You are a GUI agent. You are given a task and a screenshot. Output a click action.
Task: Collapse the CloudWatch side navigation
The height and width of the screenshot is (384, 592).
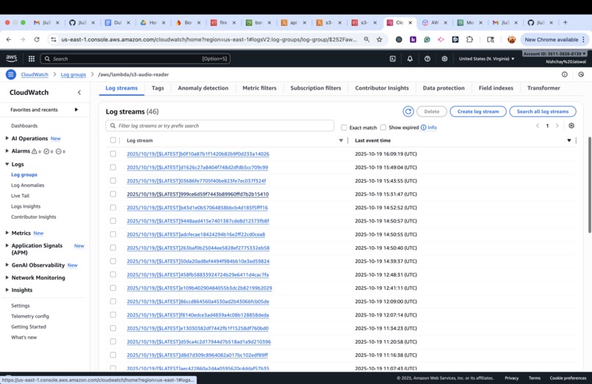tap(79, 92)
